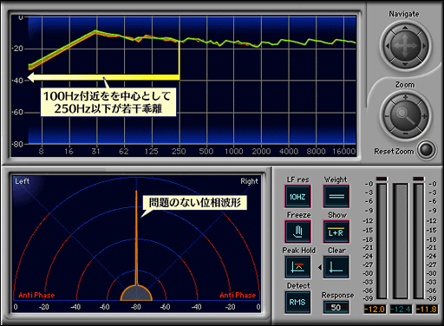The height and width of the screenshot is (326, 444).
Task: Click the left clip indicator above meter
Action: pos(382,179)
